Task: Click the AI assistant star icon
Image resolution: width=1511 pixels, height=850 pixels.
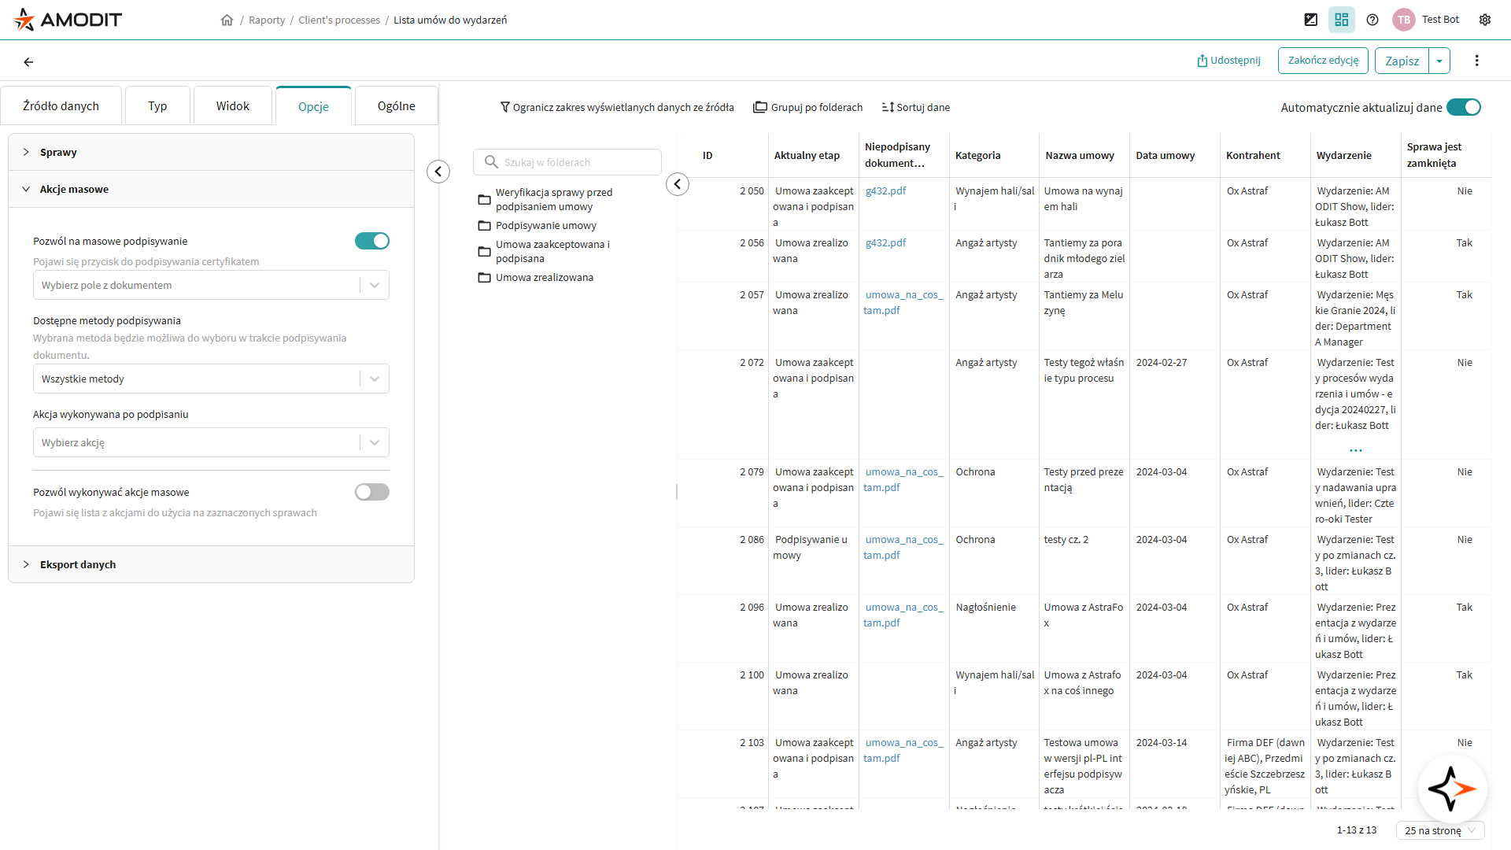Action: (x=1451, y=788)
